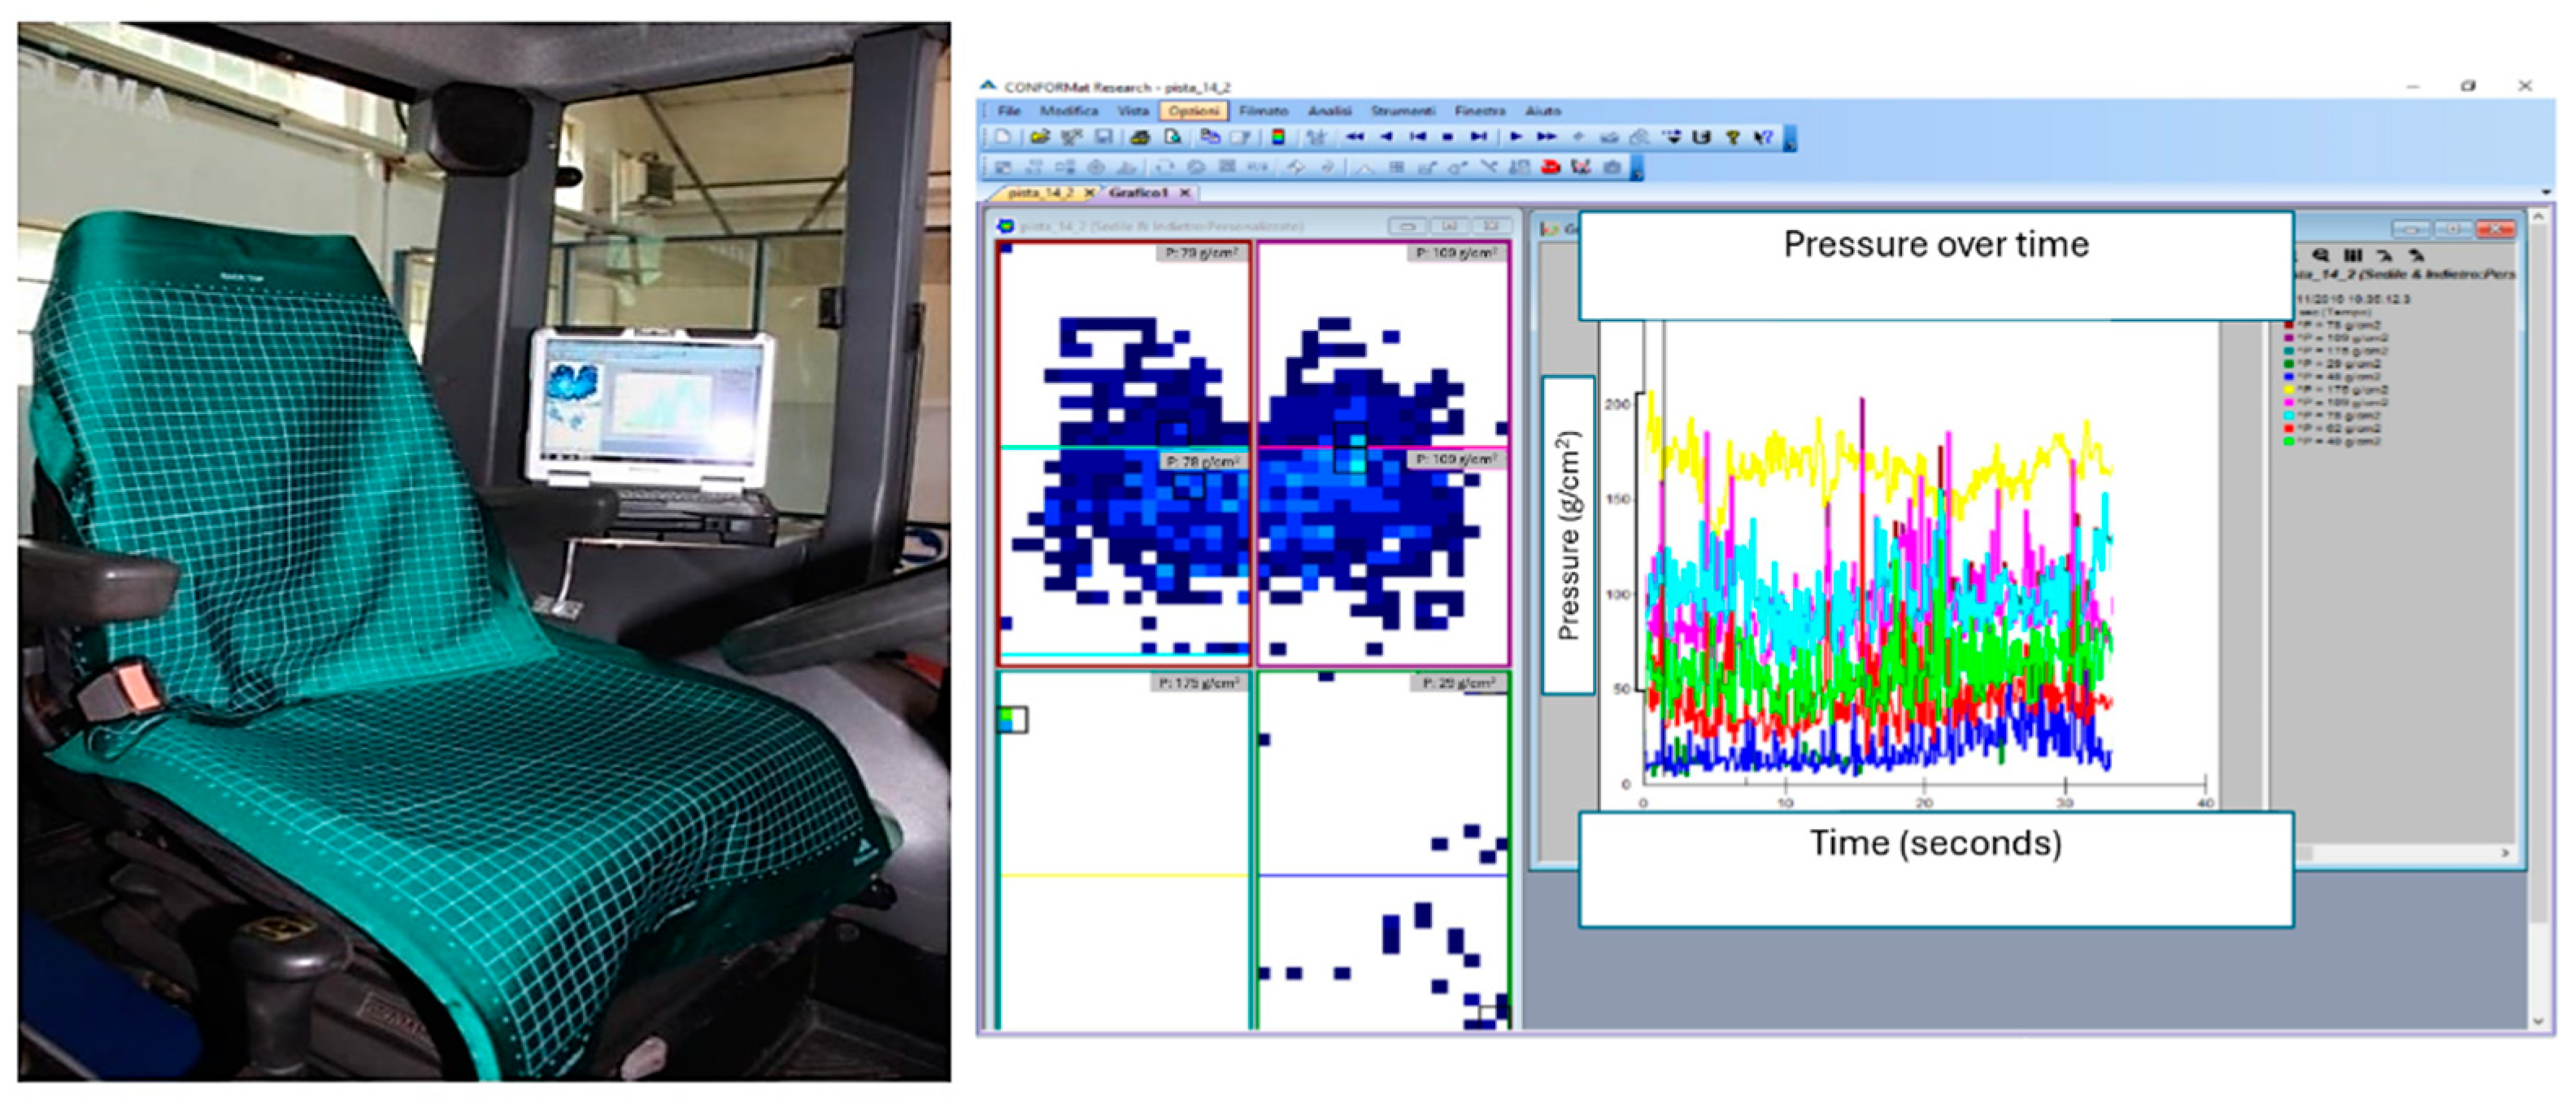
Task: Switch to the pista_14_2 tab
Action: [1040, 192]
